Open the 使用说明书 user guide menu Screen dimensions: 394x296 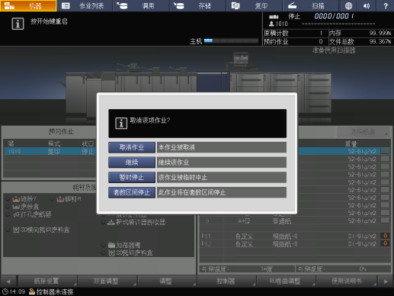347,282
